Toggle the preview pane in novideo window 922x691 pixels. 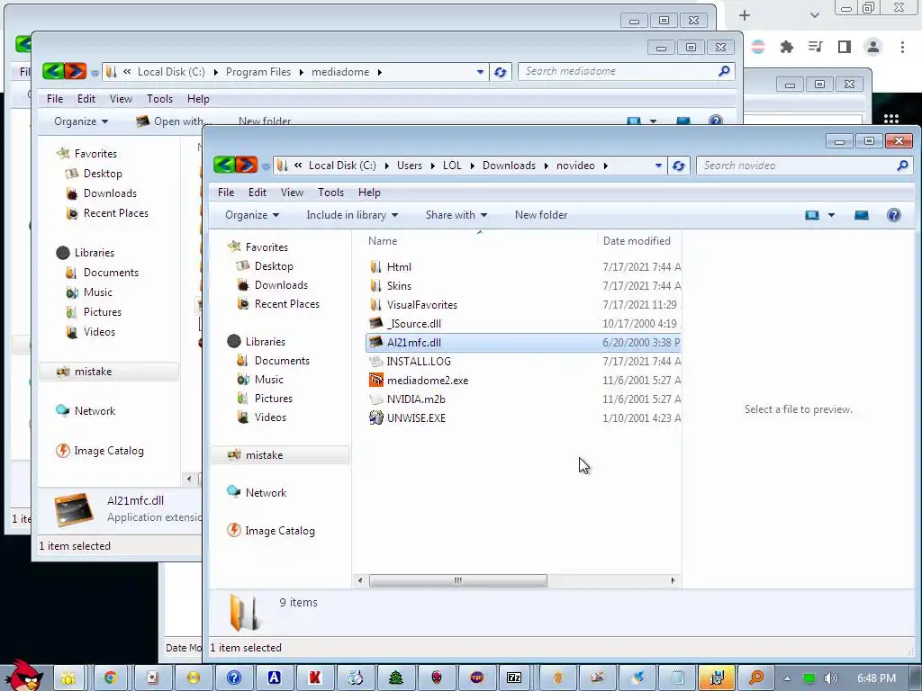point(862,215)
